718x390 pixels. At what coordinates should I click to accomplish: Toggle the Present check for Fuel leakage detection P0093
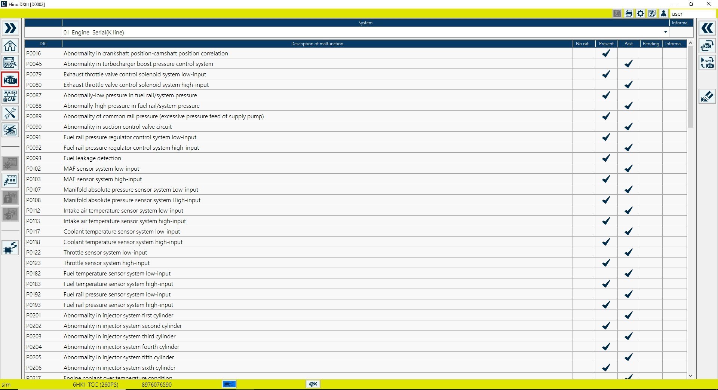[x=606, y=158]
